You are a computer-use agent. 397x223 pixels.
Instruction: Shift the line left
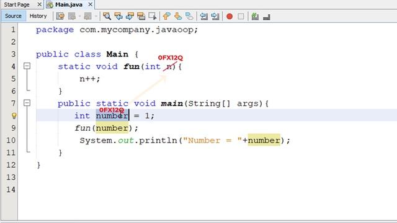pos(203,17)
